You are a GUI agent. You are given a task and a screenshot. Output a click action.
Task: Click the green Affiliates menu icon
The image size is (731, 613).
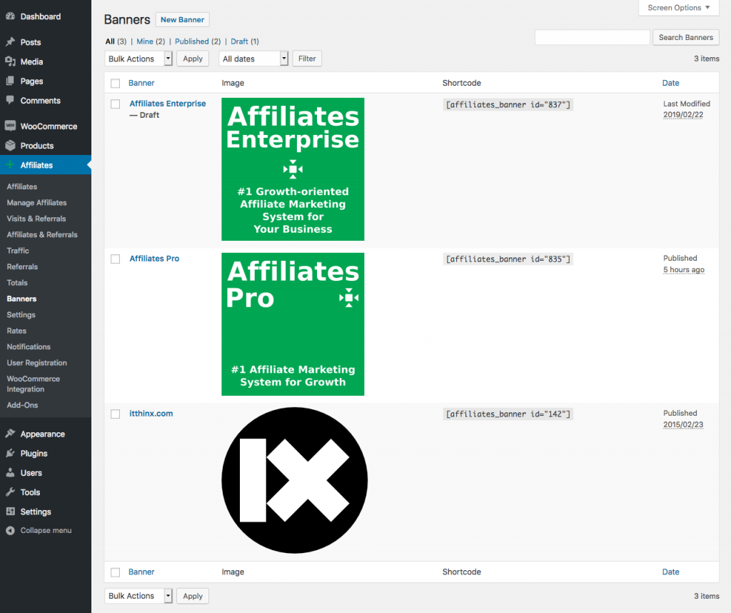pyautogui.click(x=10, y=164)
